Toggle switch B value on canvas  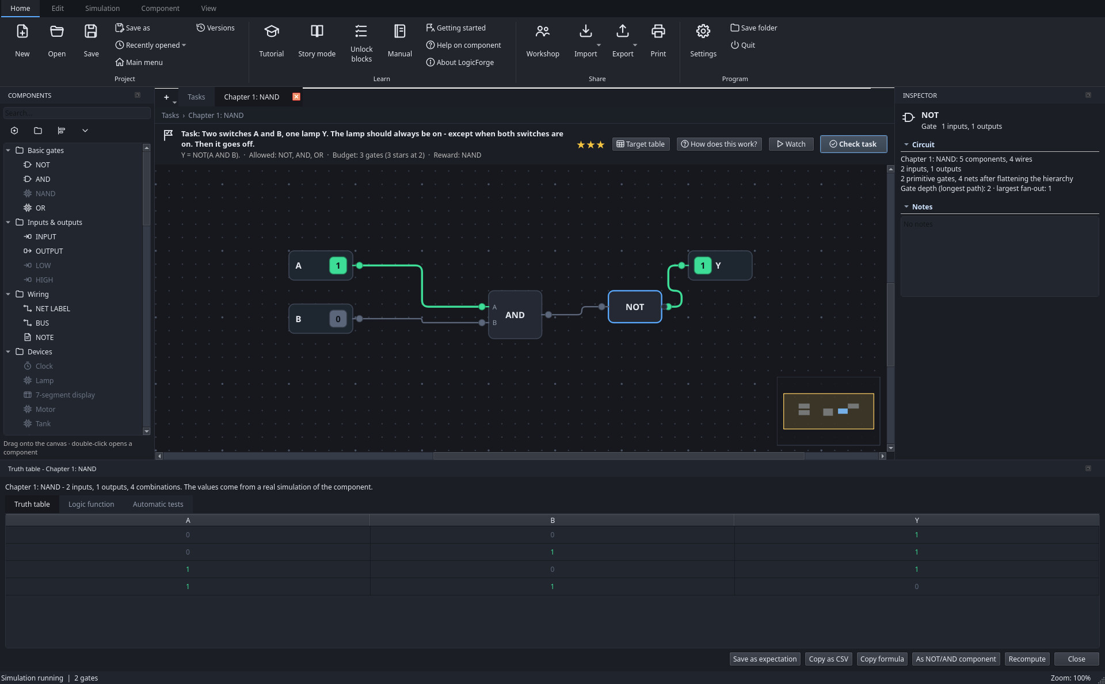click(x=338, y=319)
